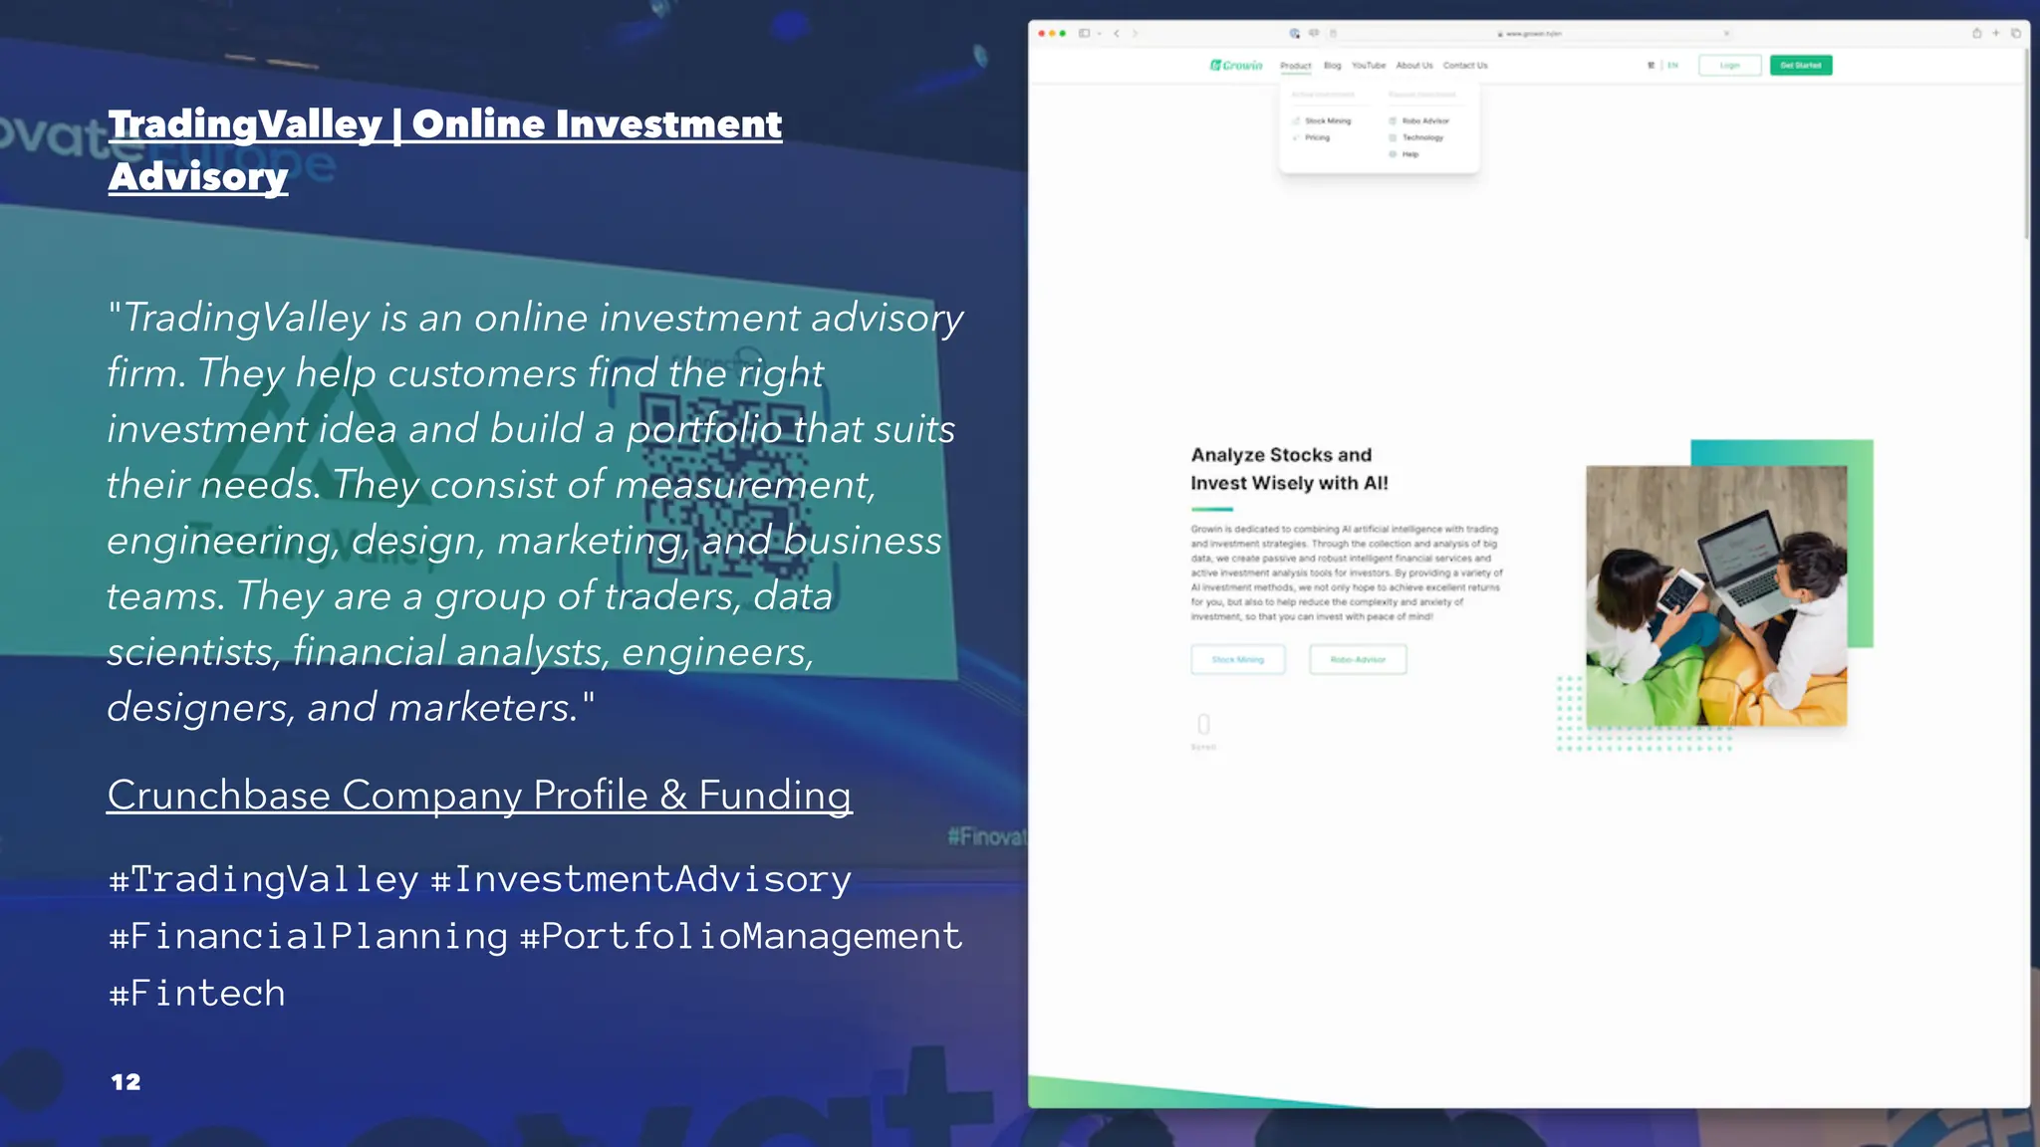Select Help in the Product dropdown

pyautogui.click(x=1410, y=154)
